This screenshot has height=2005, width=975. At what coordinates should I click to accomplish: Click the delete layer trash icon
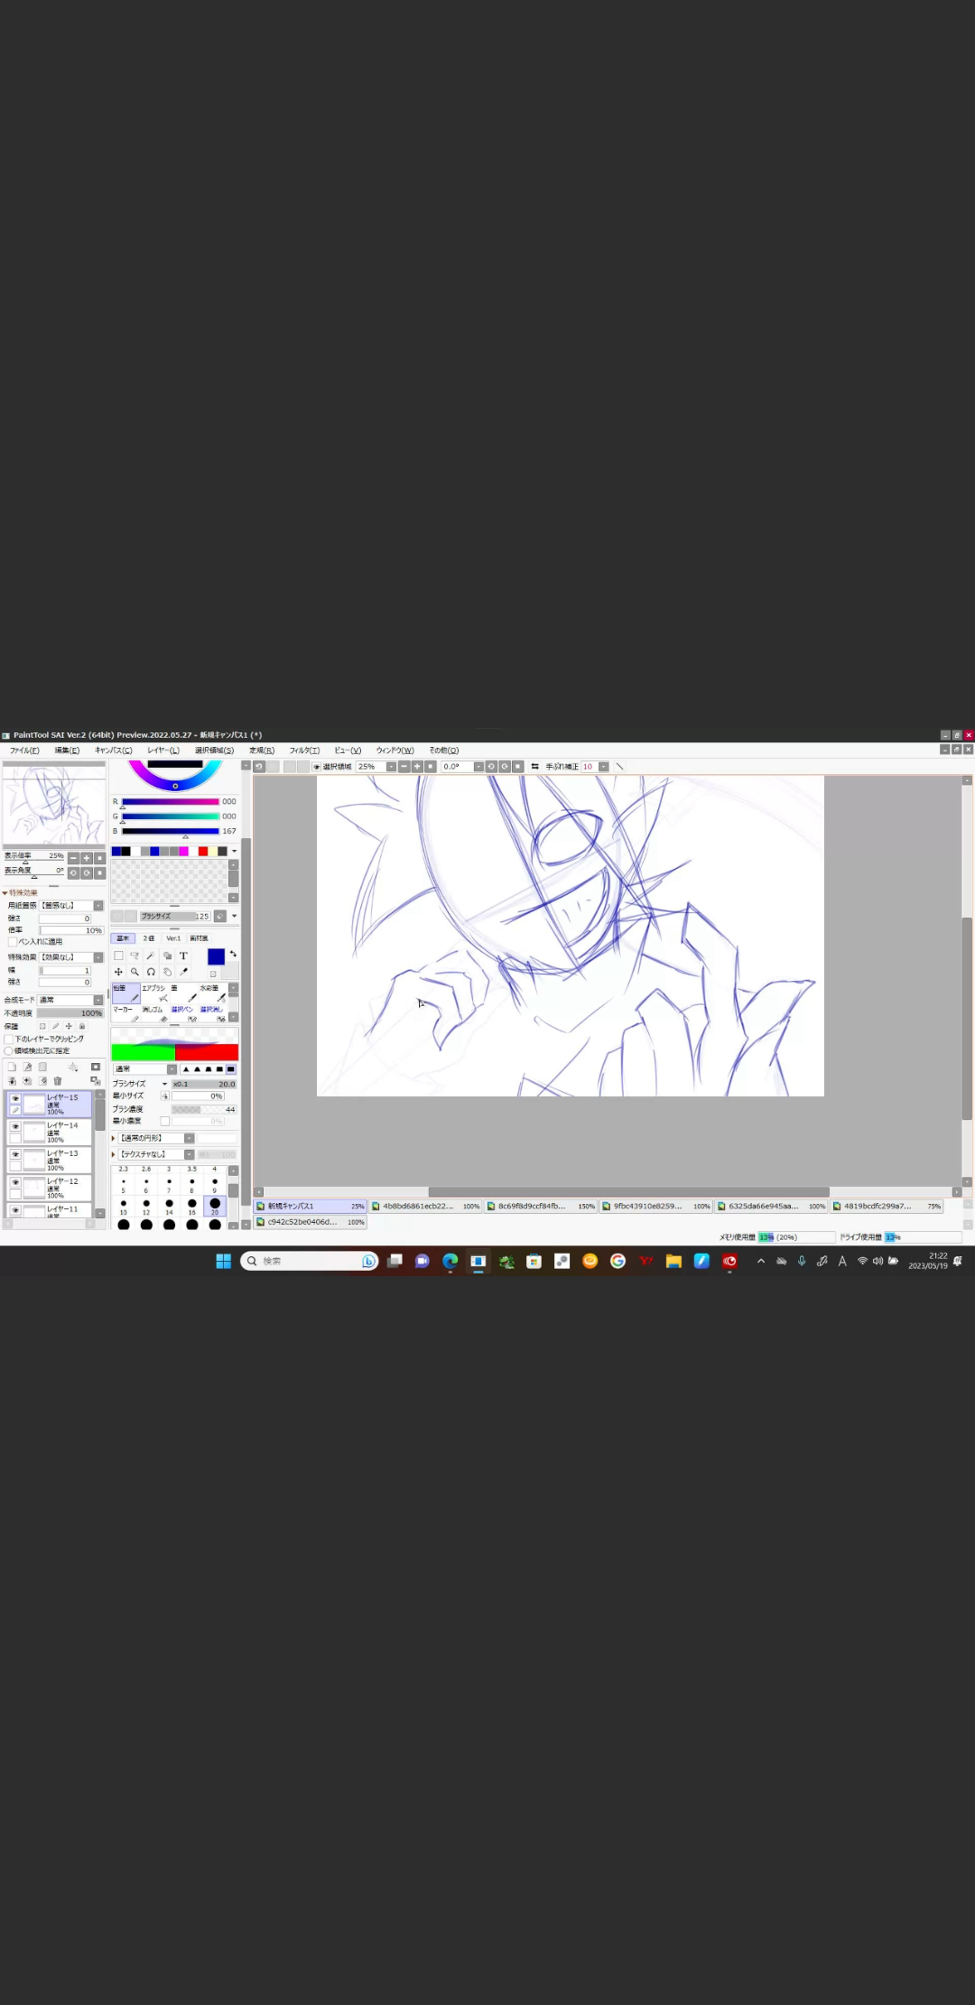(58, 1081)
